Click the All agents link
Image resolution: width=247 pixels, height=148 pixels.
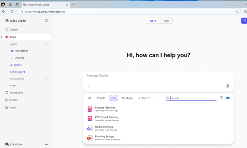click(x=16, y=65)
